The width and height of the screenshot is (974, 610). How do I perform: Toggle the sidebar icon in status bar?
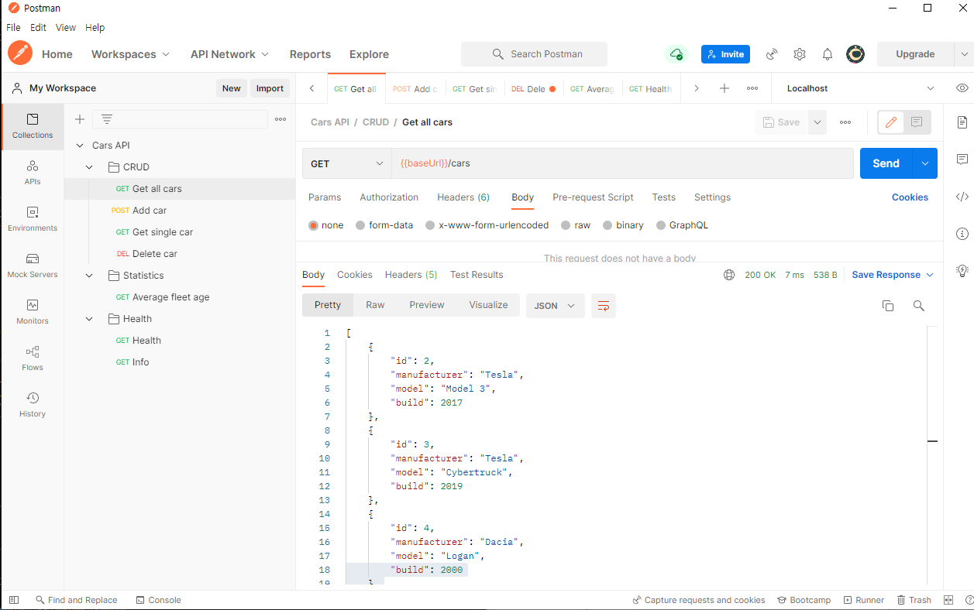tap(14, 600)
